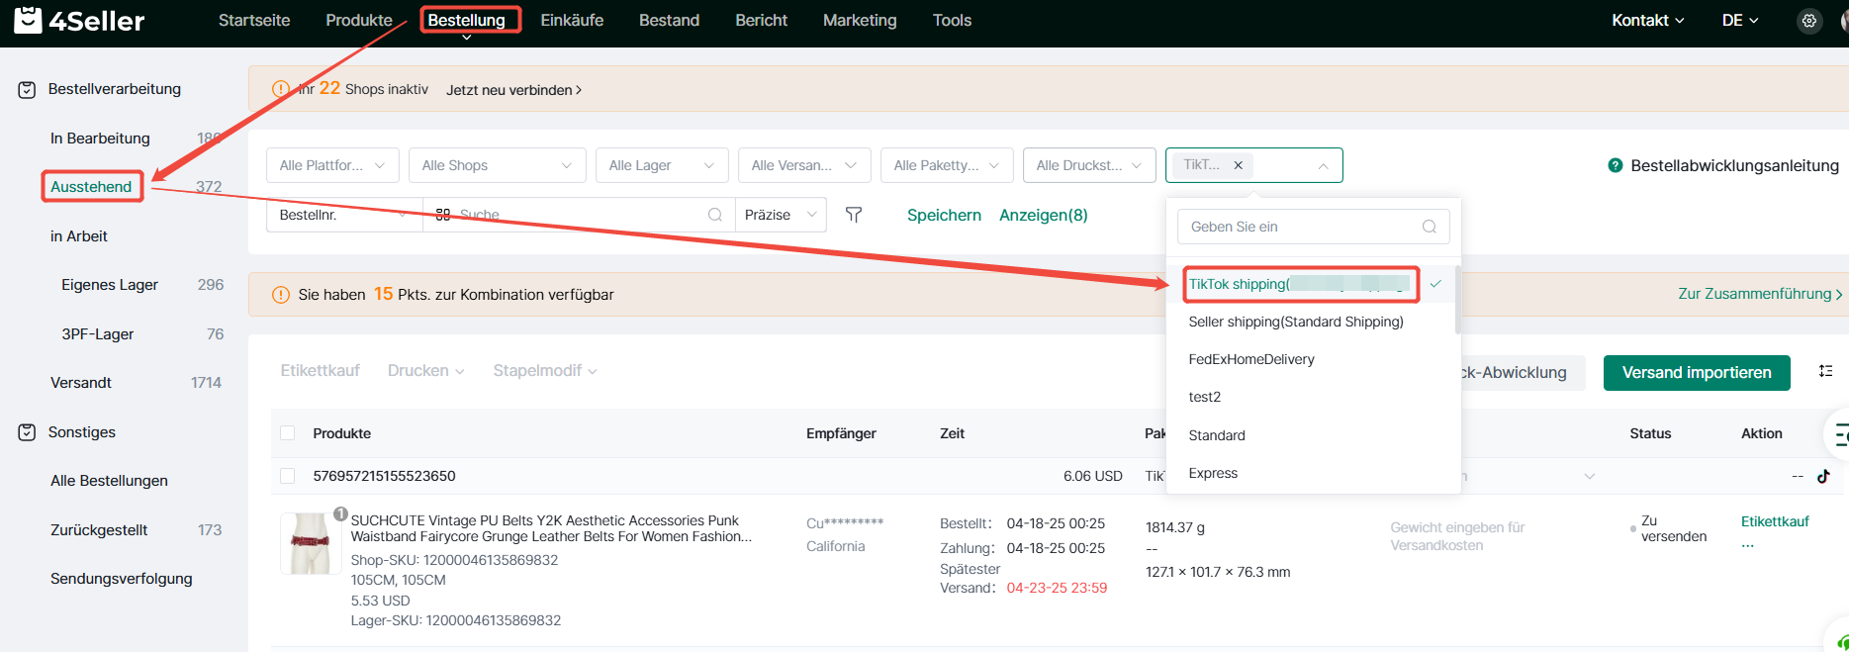This screenshot has height=652, width=1849.
Task: Check order 576957215155523650 checkbox
Action: pos(288,476)
